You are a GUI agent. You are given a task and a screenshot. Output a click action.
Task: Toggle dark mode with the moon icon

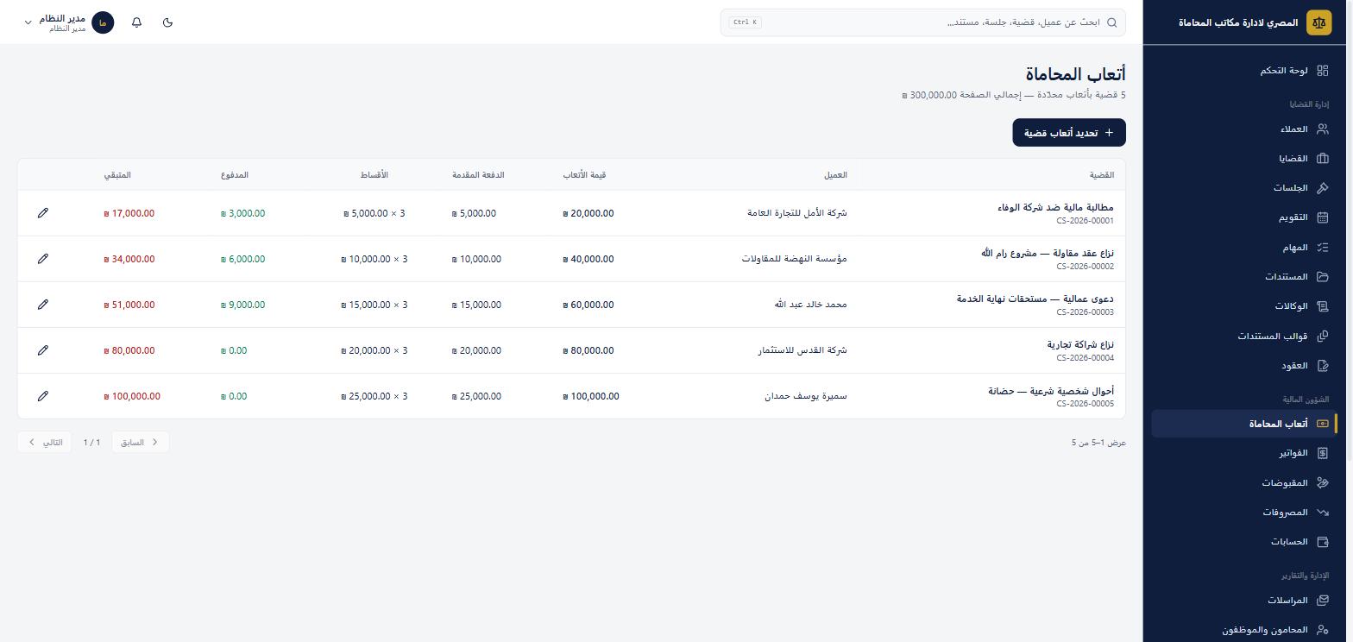click(167, 22)
